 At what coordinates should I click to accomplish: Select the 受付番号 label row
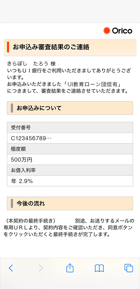point(70,127)
